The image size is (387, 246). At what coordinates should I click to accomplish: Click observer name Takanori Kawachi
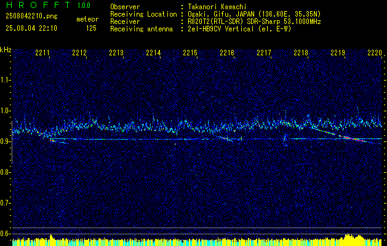click(x=217, y=7)
